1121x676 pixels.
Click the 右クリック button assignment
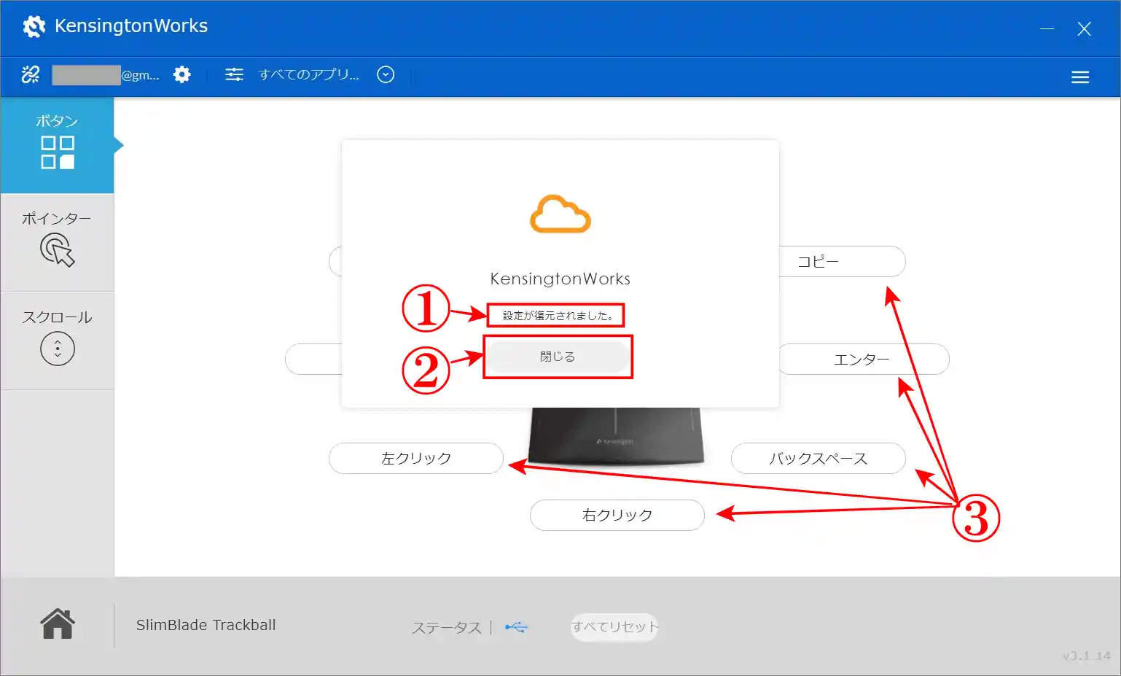[x=617, y=515]
